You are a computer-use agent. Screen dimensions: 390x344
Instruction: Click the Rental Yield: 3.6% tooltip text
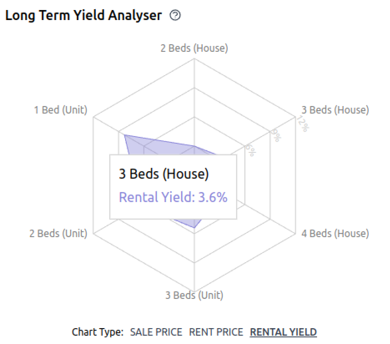pyautogui.click(x=173, y=197)
